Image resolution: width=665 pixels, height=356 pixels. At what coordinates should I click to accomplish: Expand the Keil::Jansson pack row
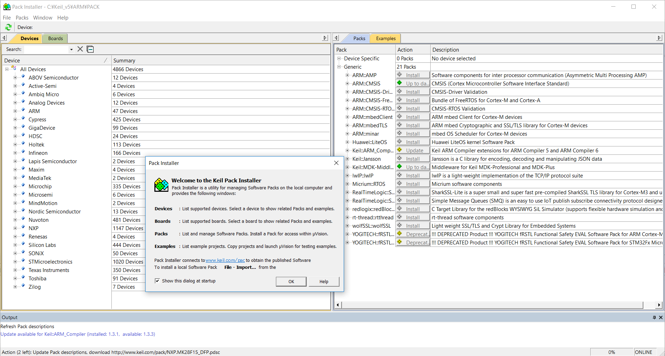347,159
